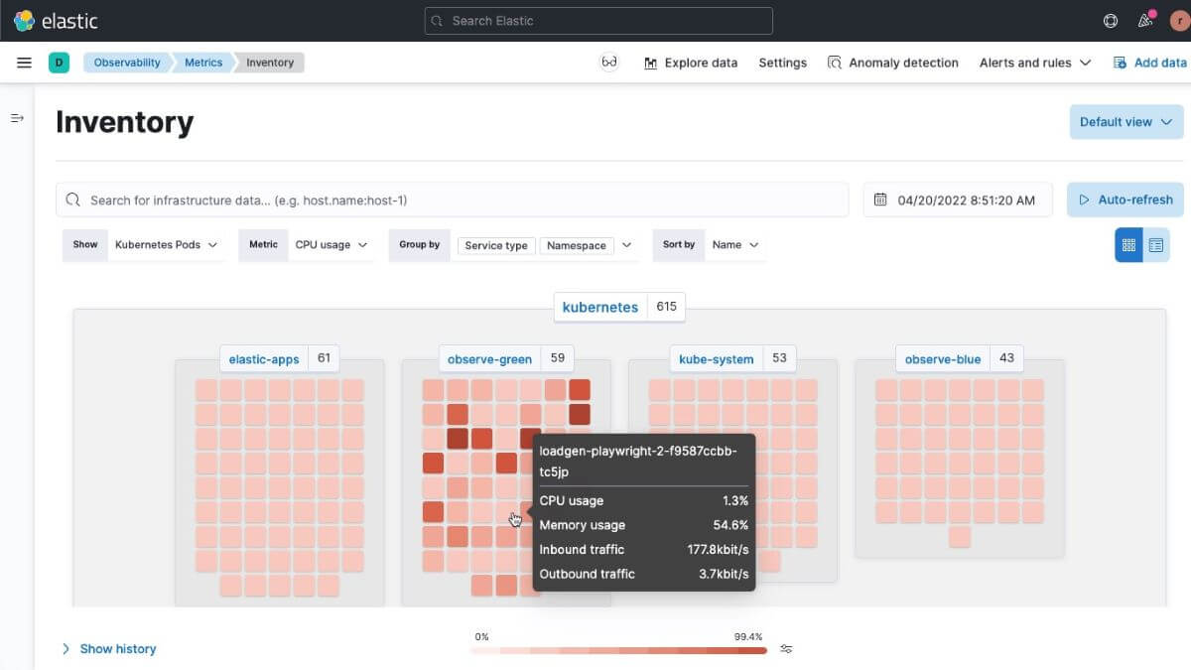Select the grid view toggle
Image resolution: width=1191 pixels, height=670 pixels.
(1127, 244)
